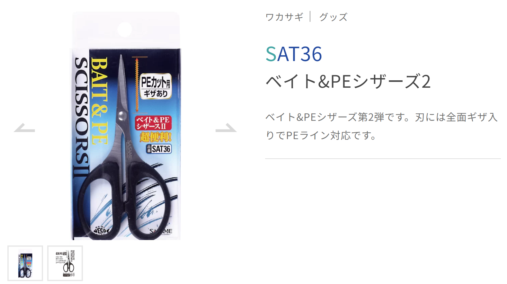Click the scissors pivot screw in image
Screen dimensions: 507x284
click(122, 115)
